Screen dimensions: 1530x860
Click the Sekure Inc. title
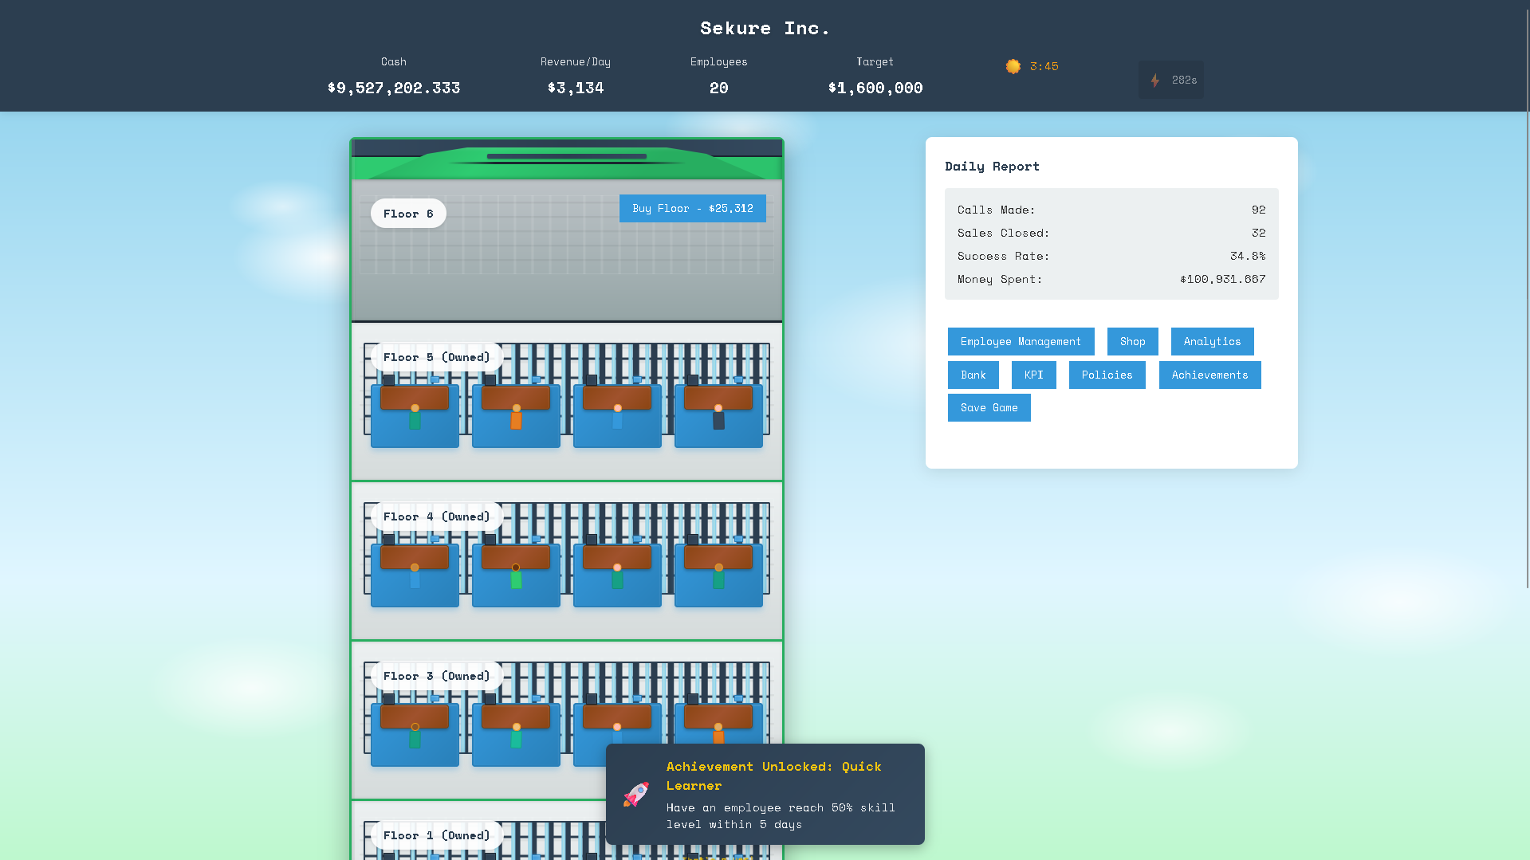(x=765, y=28)
